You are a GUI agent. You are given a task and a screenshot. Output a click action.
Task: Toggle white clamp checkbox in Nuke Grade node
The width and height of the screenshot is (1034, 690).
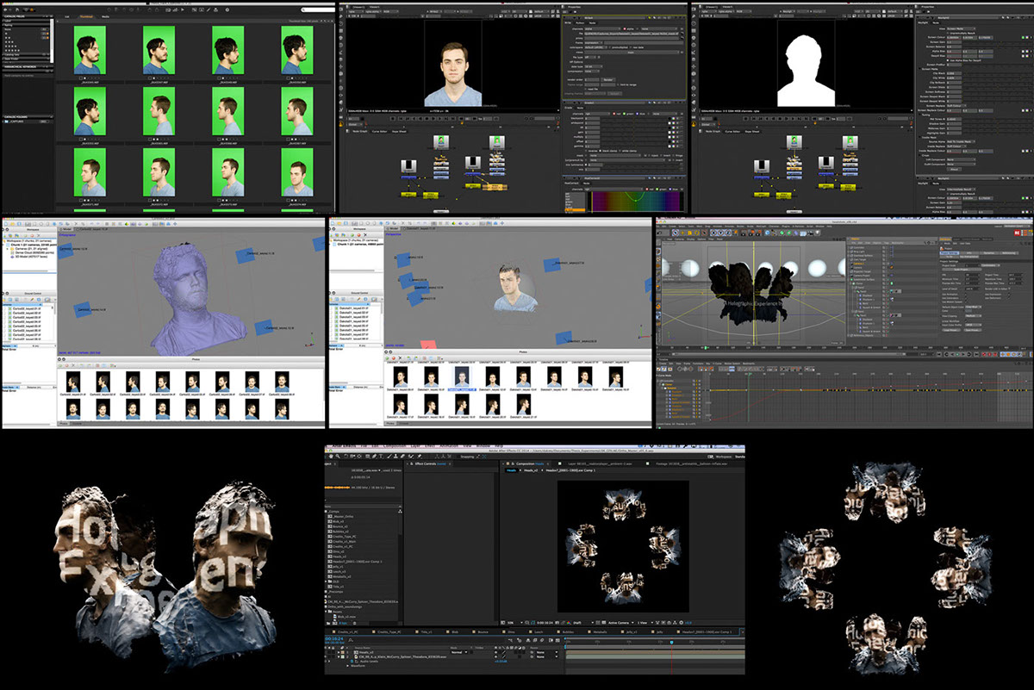(x=620, y=151)
